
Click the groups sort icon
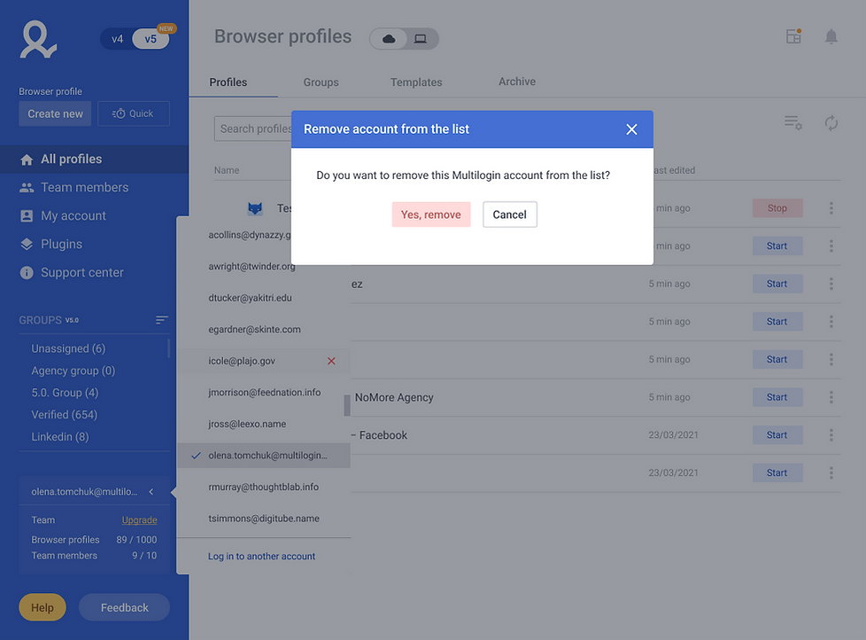pos(161,320)
